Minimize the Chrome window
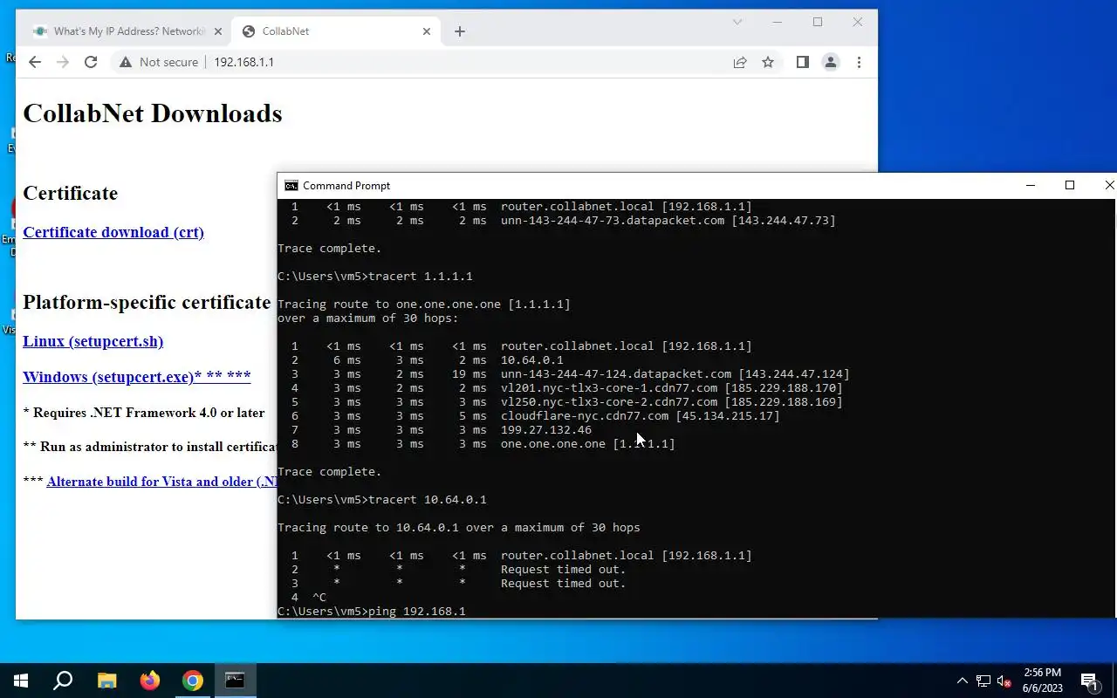1117x698 pixels. tap(778, 22)
